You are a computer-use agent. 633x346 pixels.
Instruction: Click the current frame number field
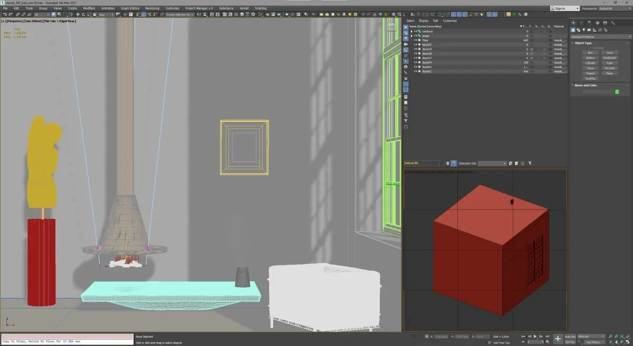pyautogui.click(x=535, y=342)
